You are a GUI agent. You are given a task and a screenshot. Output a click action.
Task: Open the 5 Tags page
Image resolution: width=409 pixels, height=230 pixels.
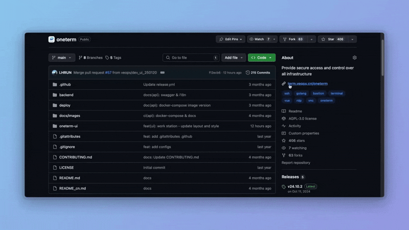(113, 58)
